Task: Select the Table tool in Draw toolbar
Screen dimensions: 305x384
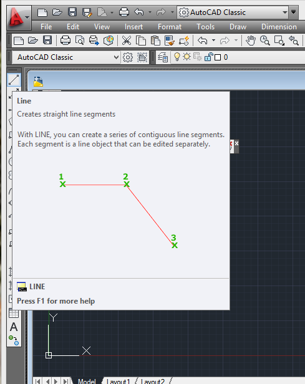Action: point(14,313)
